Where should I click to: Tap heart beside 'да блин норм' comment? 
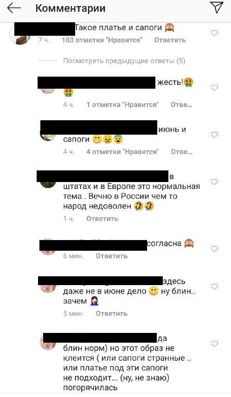[214, 344]
